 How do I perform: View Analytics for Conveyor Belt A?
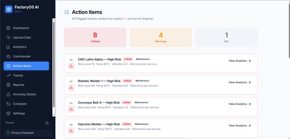click(240, 104)
